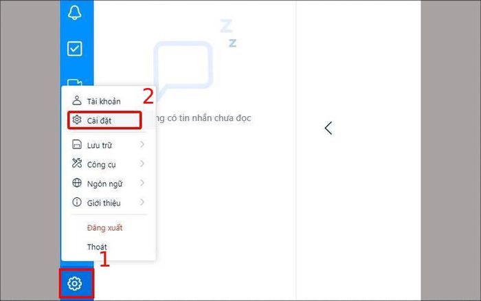The height and width of the screenshot is (301, 481).
Task: Expand the Giới thiệu submenu arrow
Action: (x=142, y=202)
